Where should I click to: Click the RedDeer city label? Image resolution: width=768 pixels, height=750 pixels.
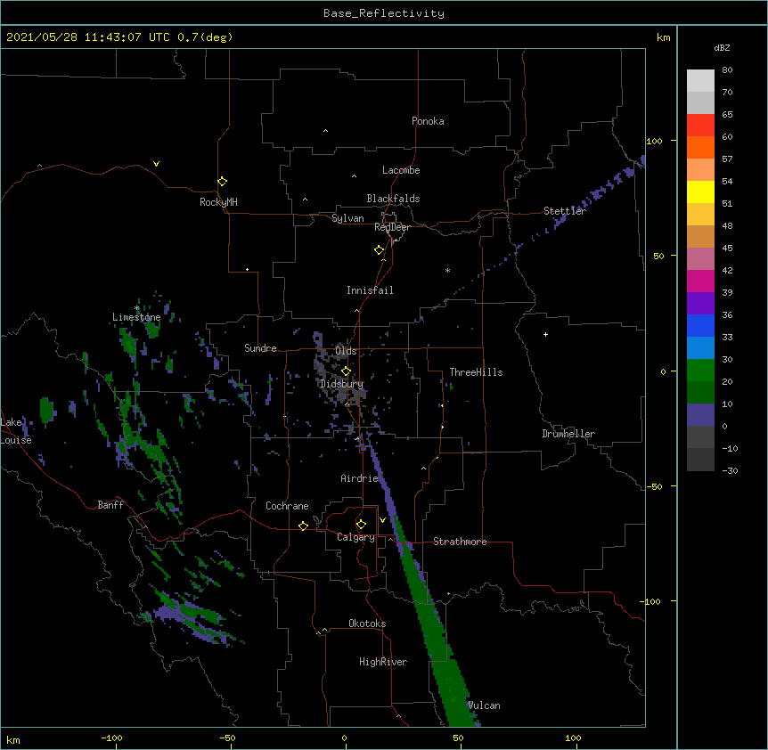click(x=392, y=227)
